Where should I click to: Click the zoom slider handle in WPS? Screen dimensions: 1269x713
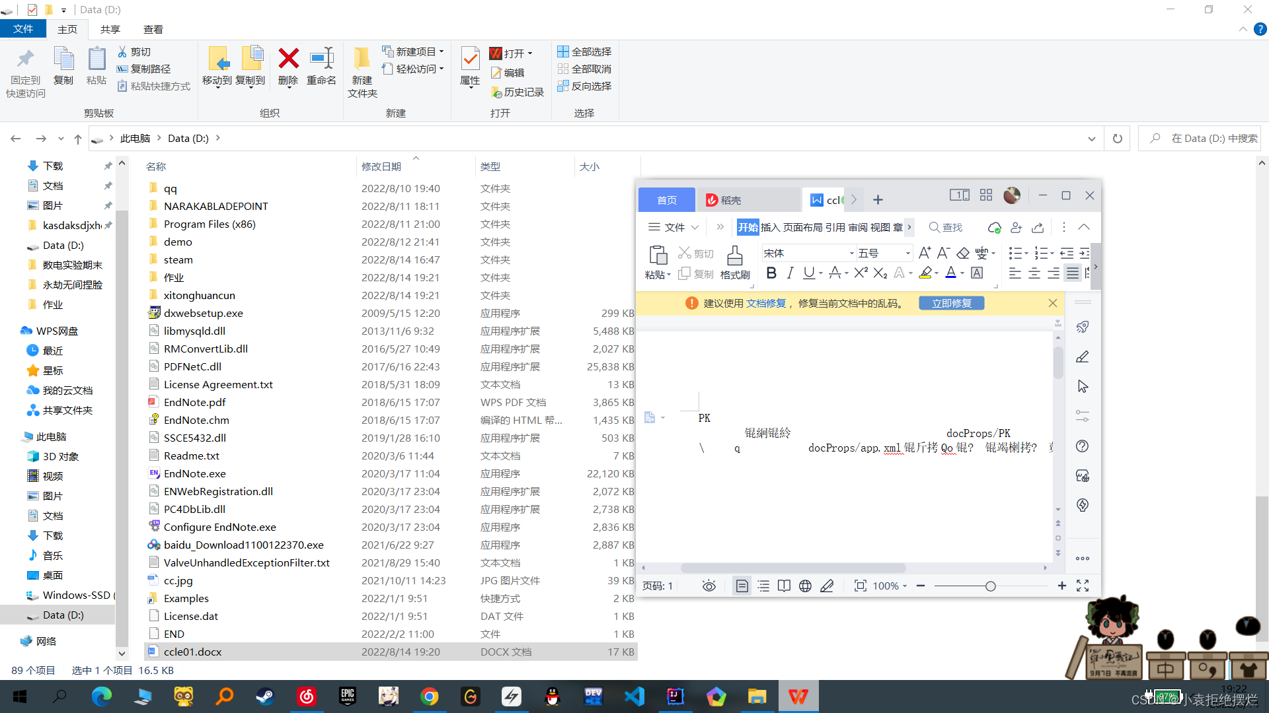point(990,586)
